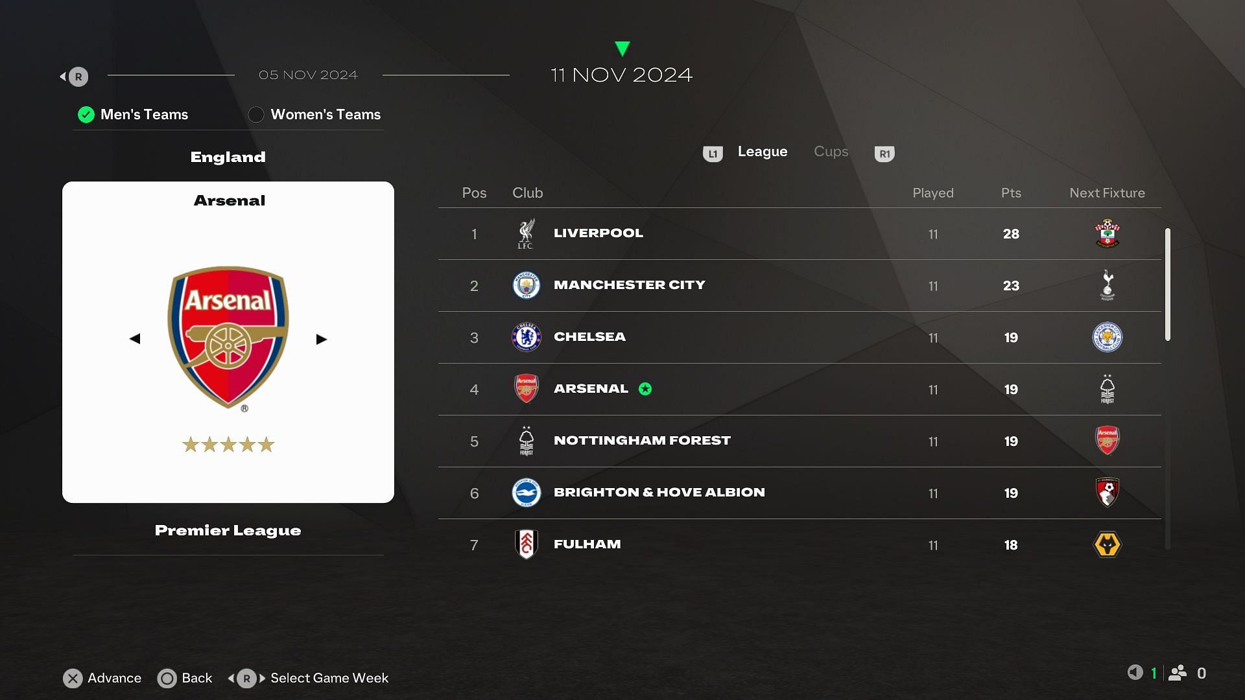
Task: Select the League tab
Action: (762, 151)
